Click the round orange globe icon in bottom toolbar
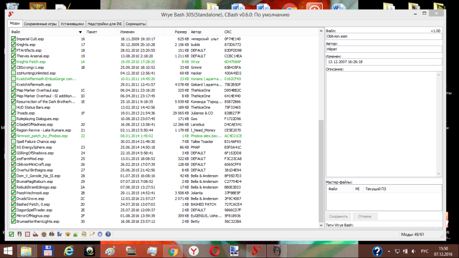 point(44,234)
